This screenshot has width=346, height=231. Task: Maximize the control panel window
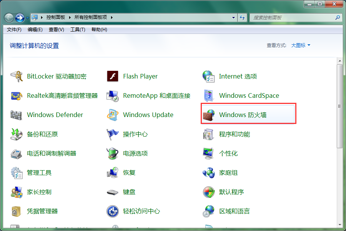point(320,4)
